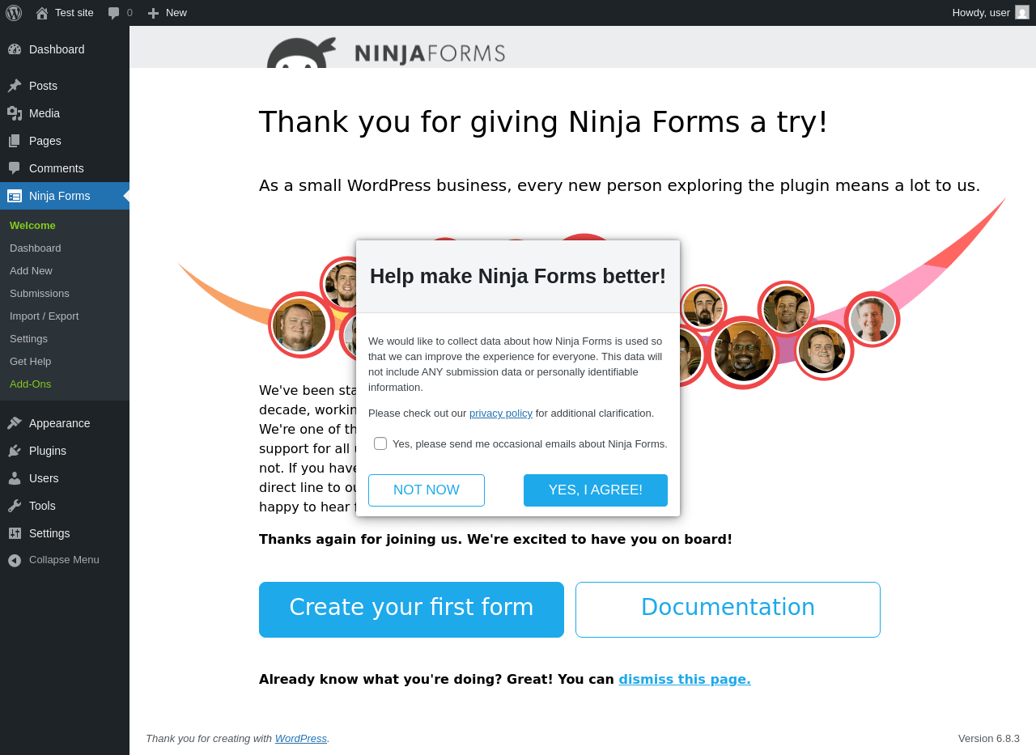Image resolution: width=1036 pixels, height=755 pixels.
Task: Click the Plugins plug icon
Action: (x=15, y=451)
